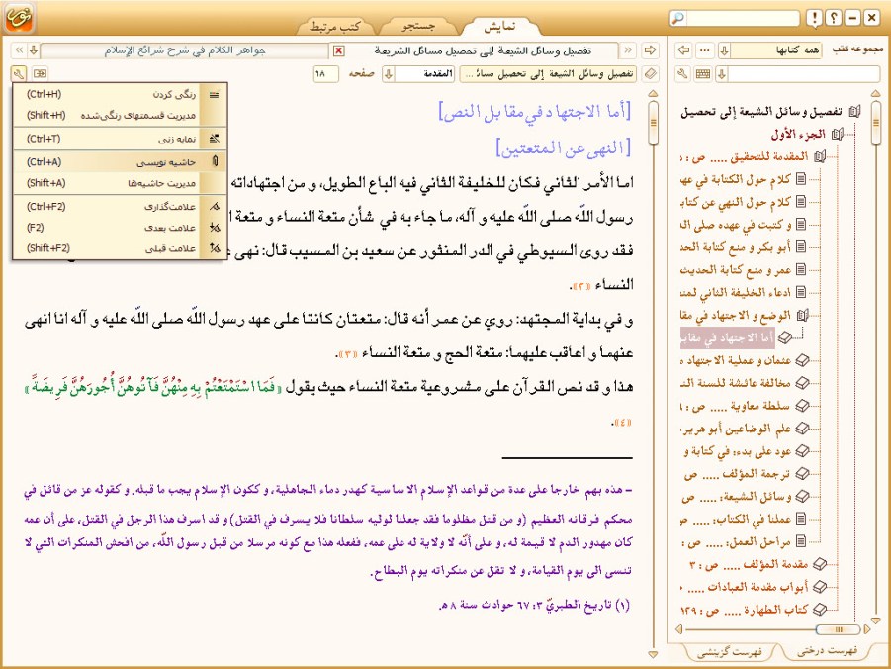This screenshot has width=891, height=669.
Task: Select highlighted tree item أما الاجتهاد في مقابل
Action: click(728, 337)
